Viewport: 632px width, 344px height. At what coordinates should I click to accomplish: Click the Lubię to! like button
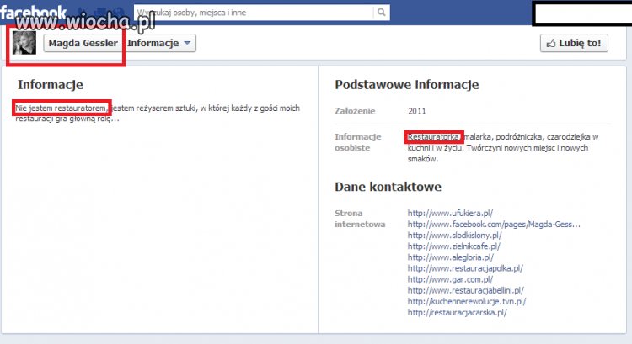click(x=574, y=43)
